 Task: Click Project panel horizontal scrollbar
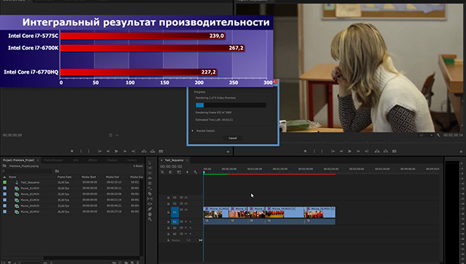[x=71, y=258]
